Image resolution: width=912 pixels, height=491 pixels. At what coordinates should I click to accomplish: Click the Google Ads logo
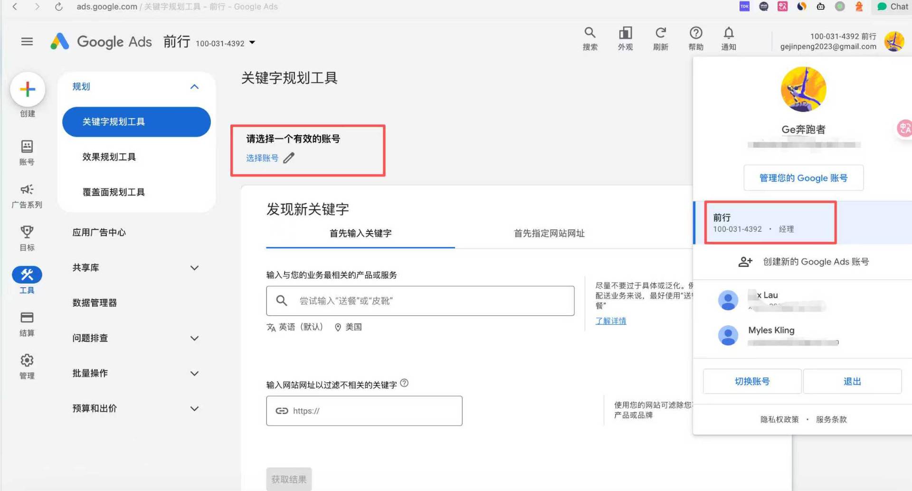[x=101, y=42]
